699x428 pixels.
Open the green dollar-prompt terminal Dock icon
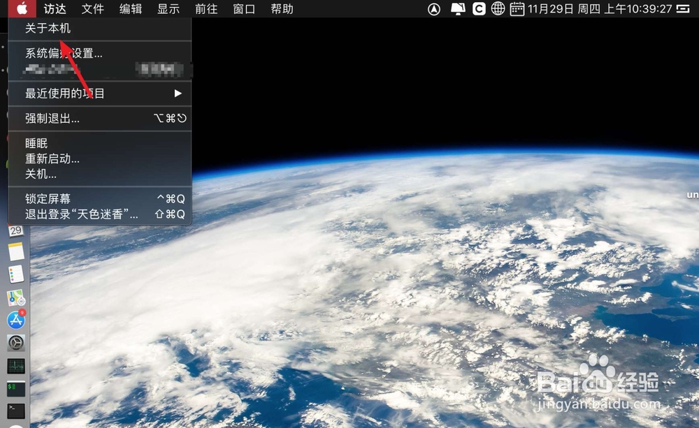[x=16, y=389]
